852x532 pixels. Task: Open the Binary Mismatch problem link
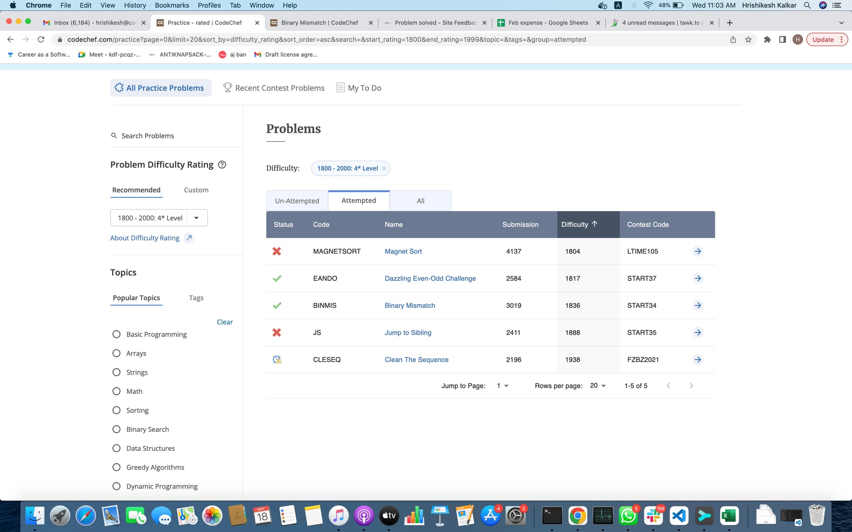tap(410, 305)
